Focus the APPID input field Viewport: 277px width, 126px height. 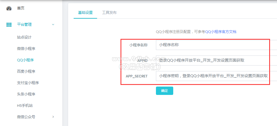coord(216,61)
